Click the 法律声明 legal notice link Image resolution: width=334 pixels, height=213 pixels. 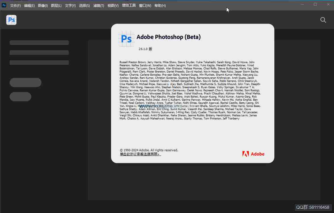pyautogui.click(x=140, y=154)
